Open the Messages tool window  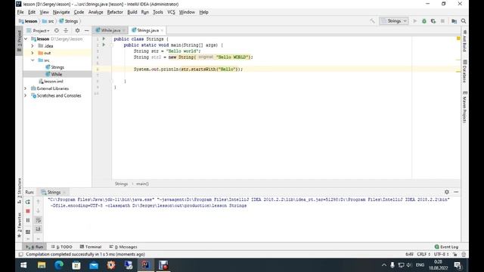(x=123, y=247)
